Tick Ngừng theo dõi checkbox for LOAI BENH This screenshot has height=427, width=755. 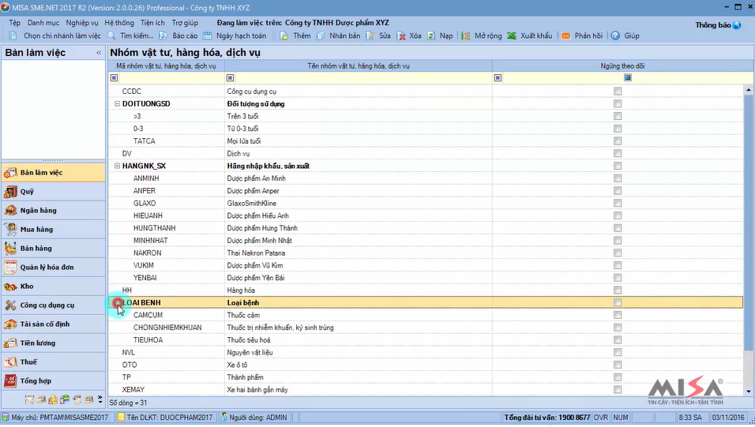click(618, 302)
